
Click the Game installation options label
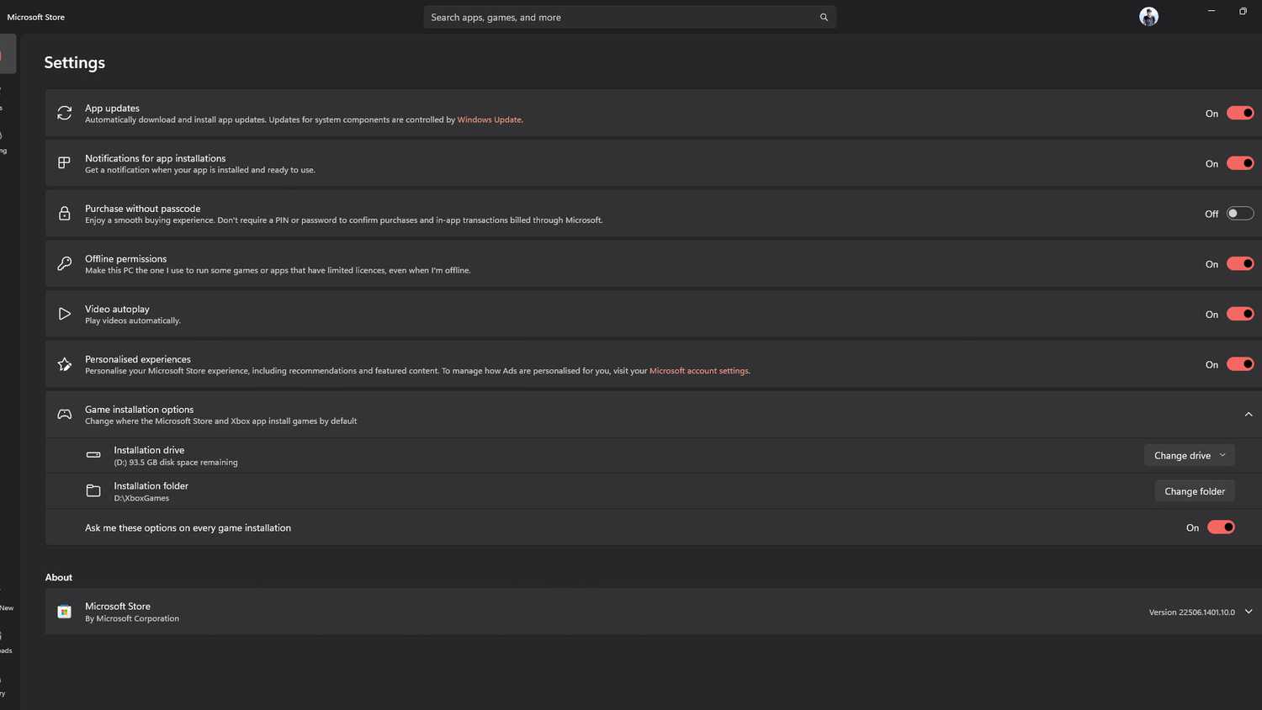pyautogui.click(x=139, y=410)
